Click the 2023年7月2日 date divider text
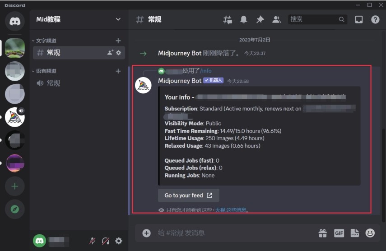The image size is (386, 251). [255, 40]
